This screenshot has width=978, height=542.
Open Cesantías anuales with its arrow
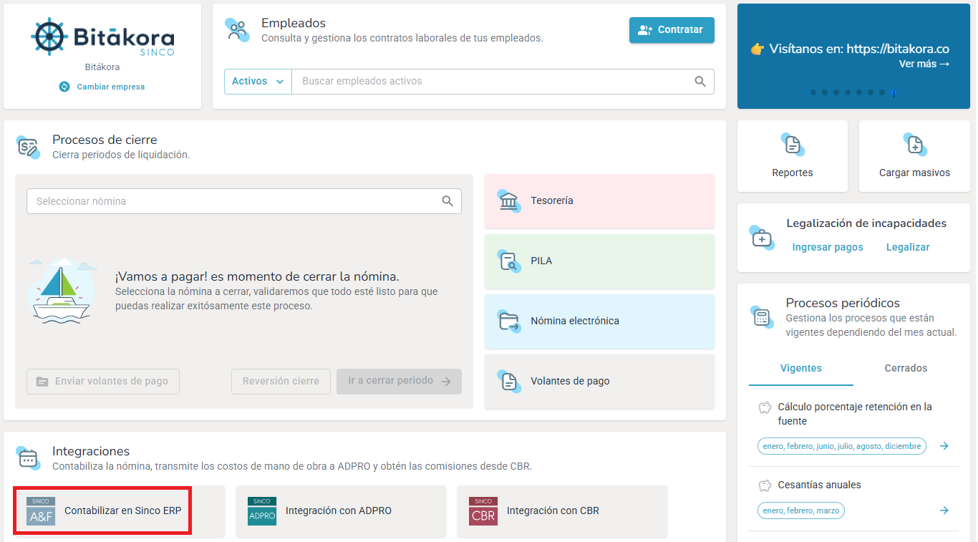pyautogui.click(x=944, y=510)
